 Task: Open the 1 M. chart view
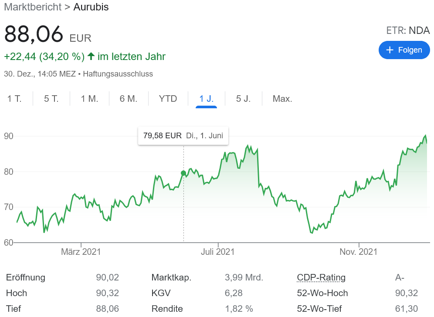pos(88,99)
